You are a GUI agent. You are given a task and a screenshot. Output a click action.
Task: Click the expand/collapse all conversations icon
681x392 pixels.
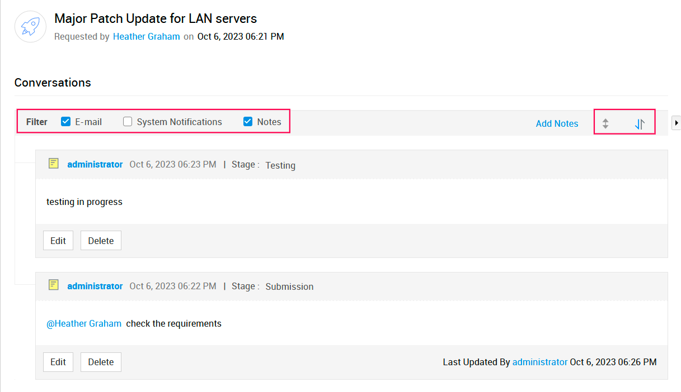tap(605, 124)
